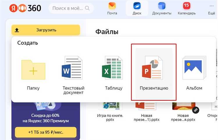Click the Загрузить upload button
The image size is (218, 140).
coord(46,30)
